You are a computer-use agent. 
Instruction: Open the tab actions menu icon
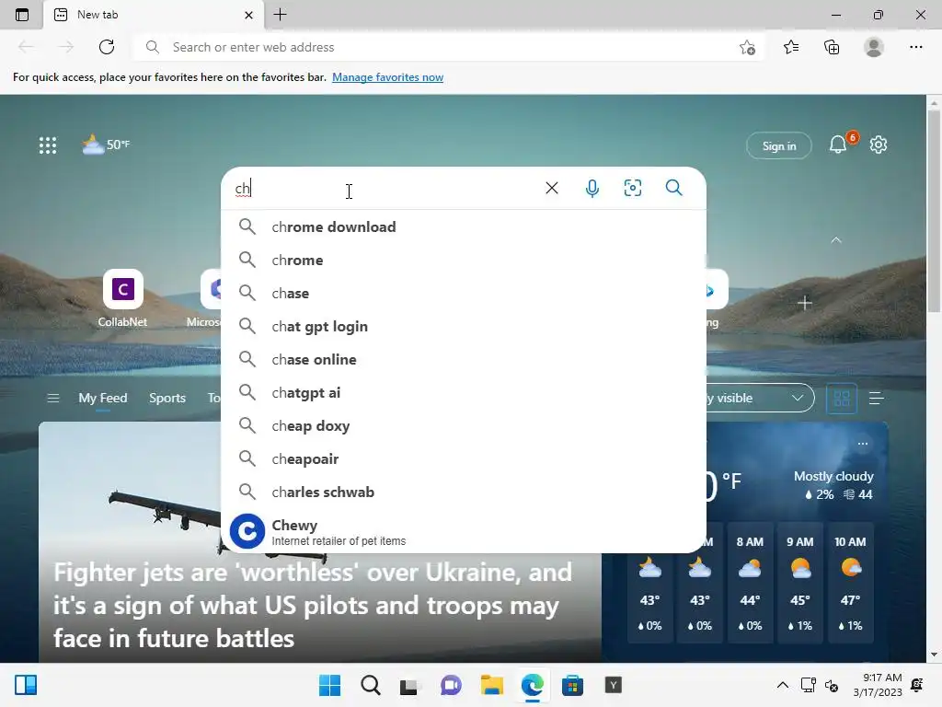tap(22, 15)
